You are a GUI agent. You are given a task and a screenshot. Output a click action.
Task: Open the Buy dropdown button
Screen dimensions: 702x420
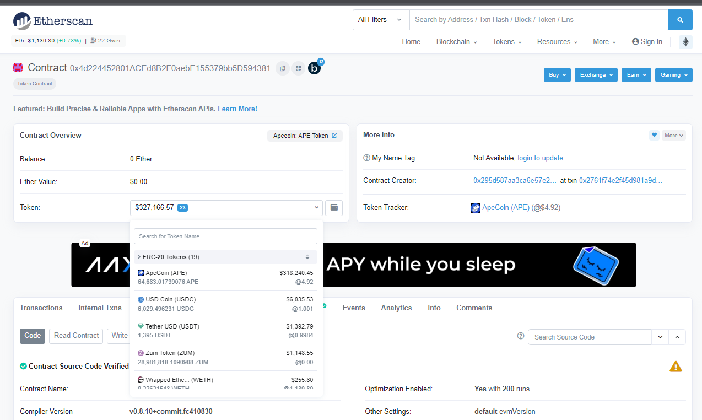coord(557,75)
